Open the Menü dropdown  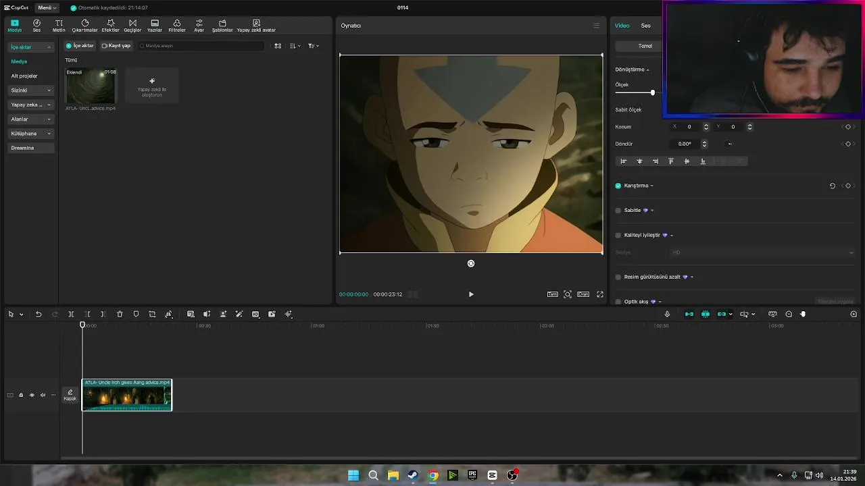click(x=47, y=7)
